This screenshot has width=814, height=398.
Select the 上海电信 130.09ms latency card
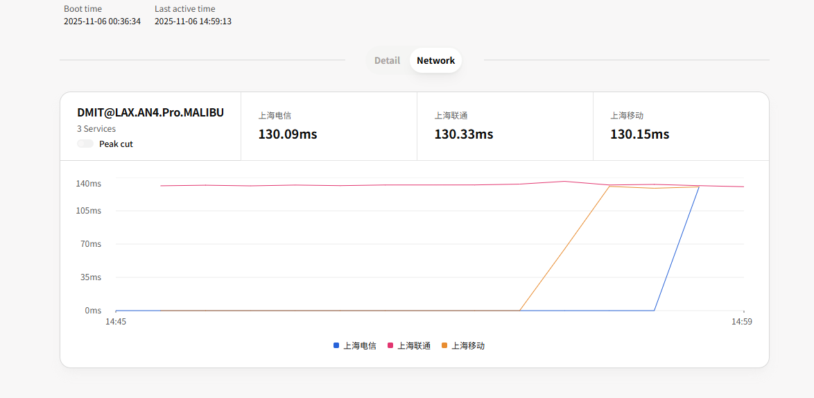[x=329, y=126]
